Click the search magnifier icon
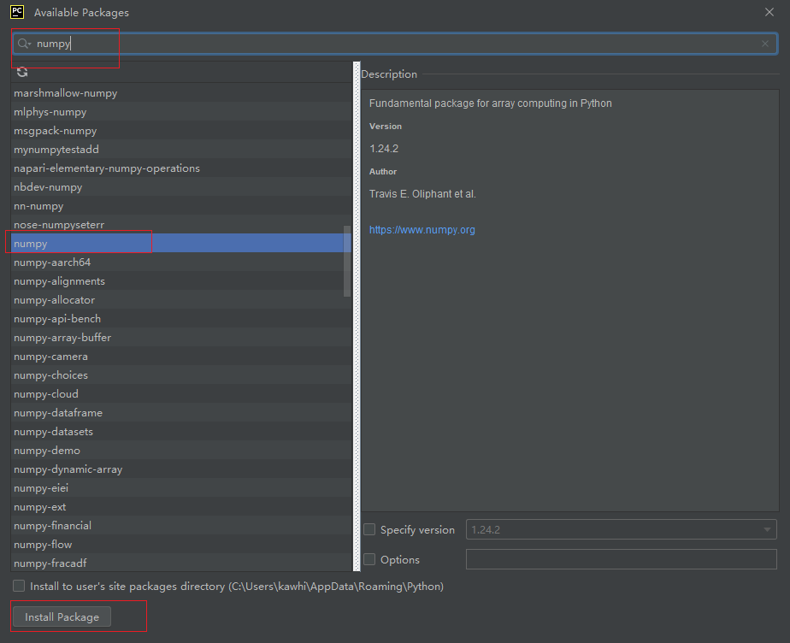This screenshot has width=790, height=643. (x=24, y=44)
